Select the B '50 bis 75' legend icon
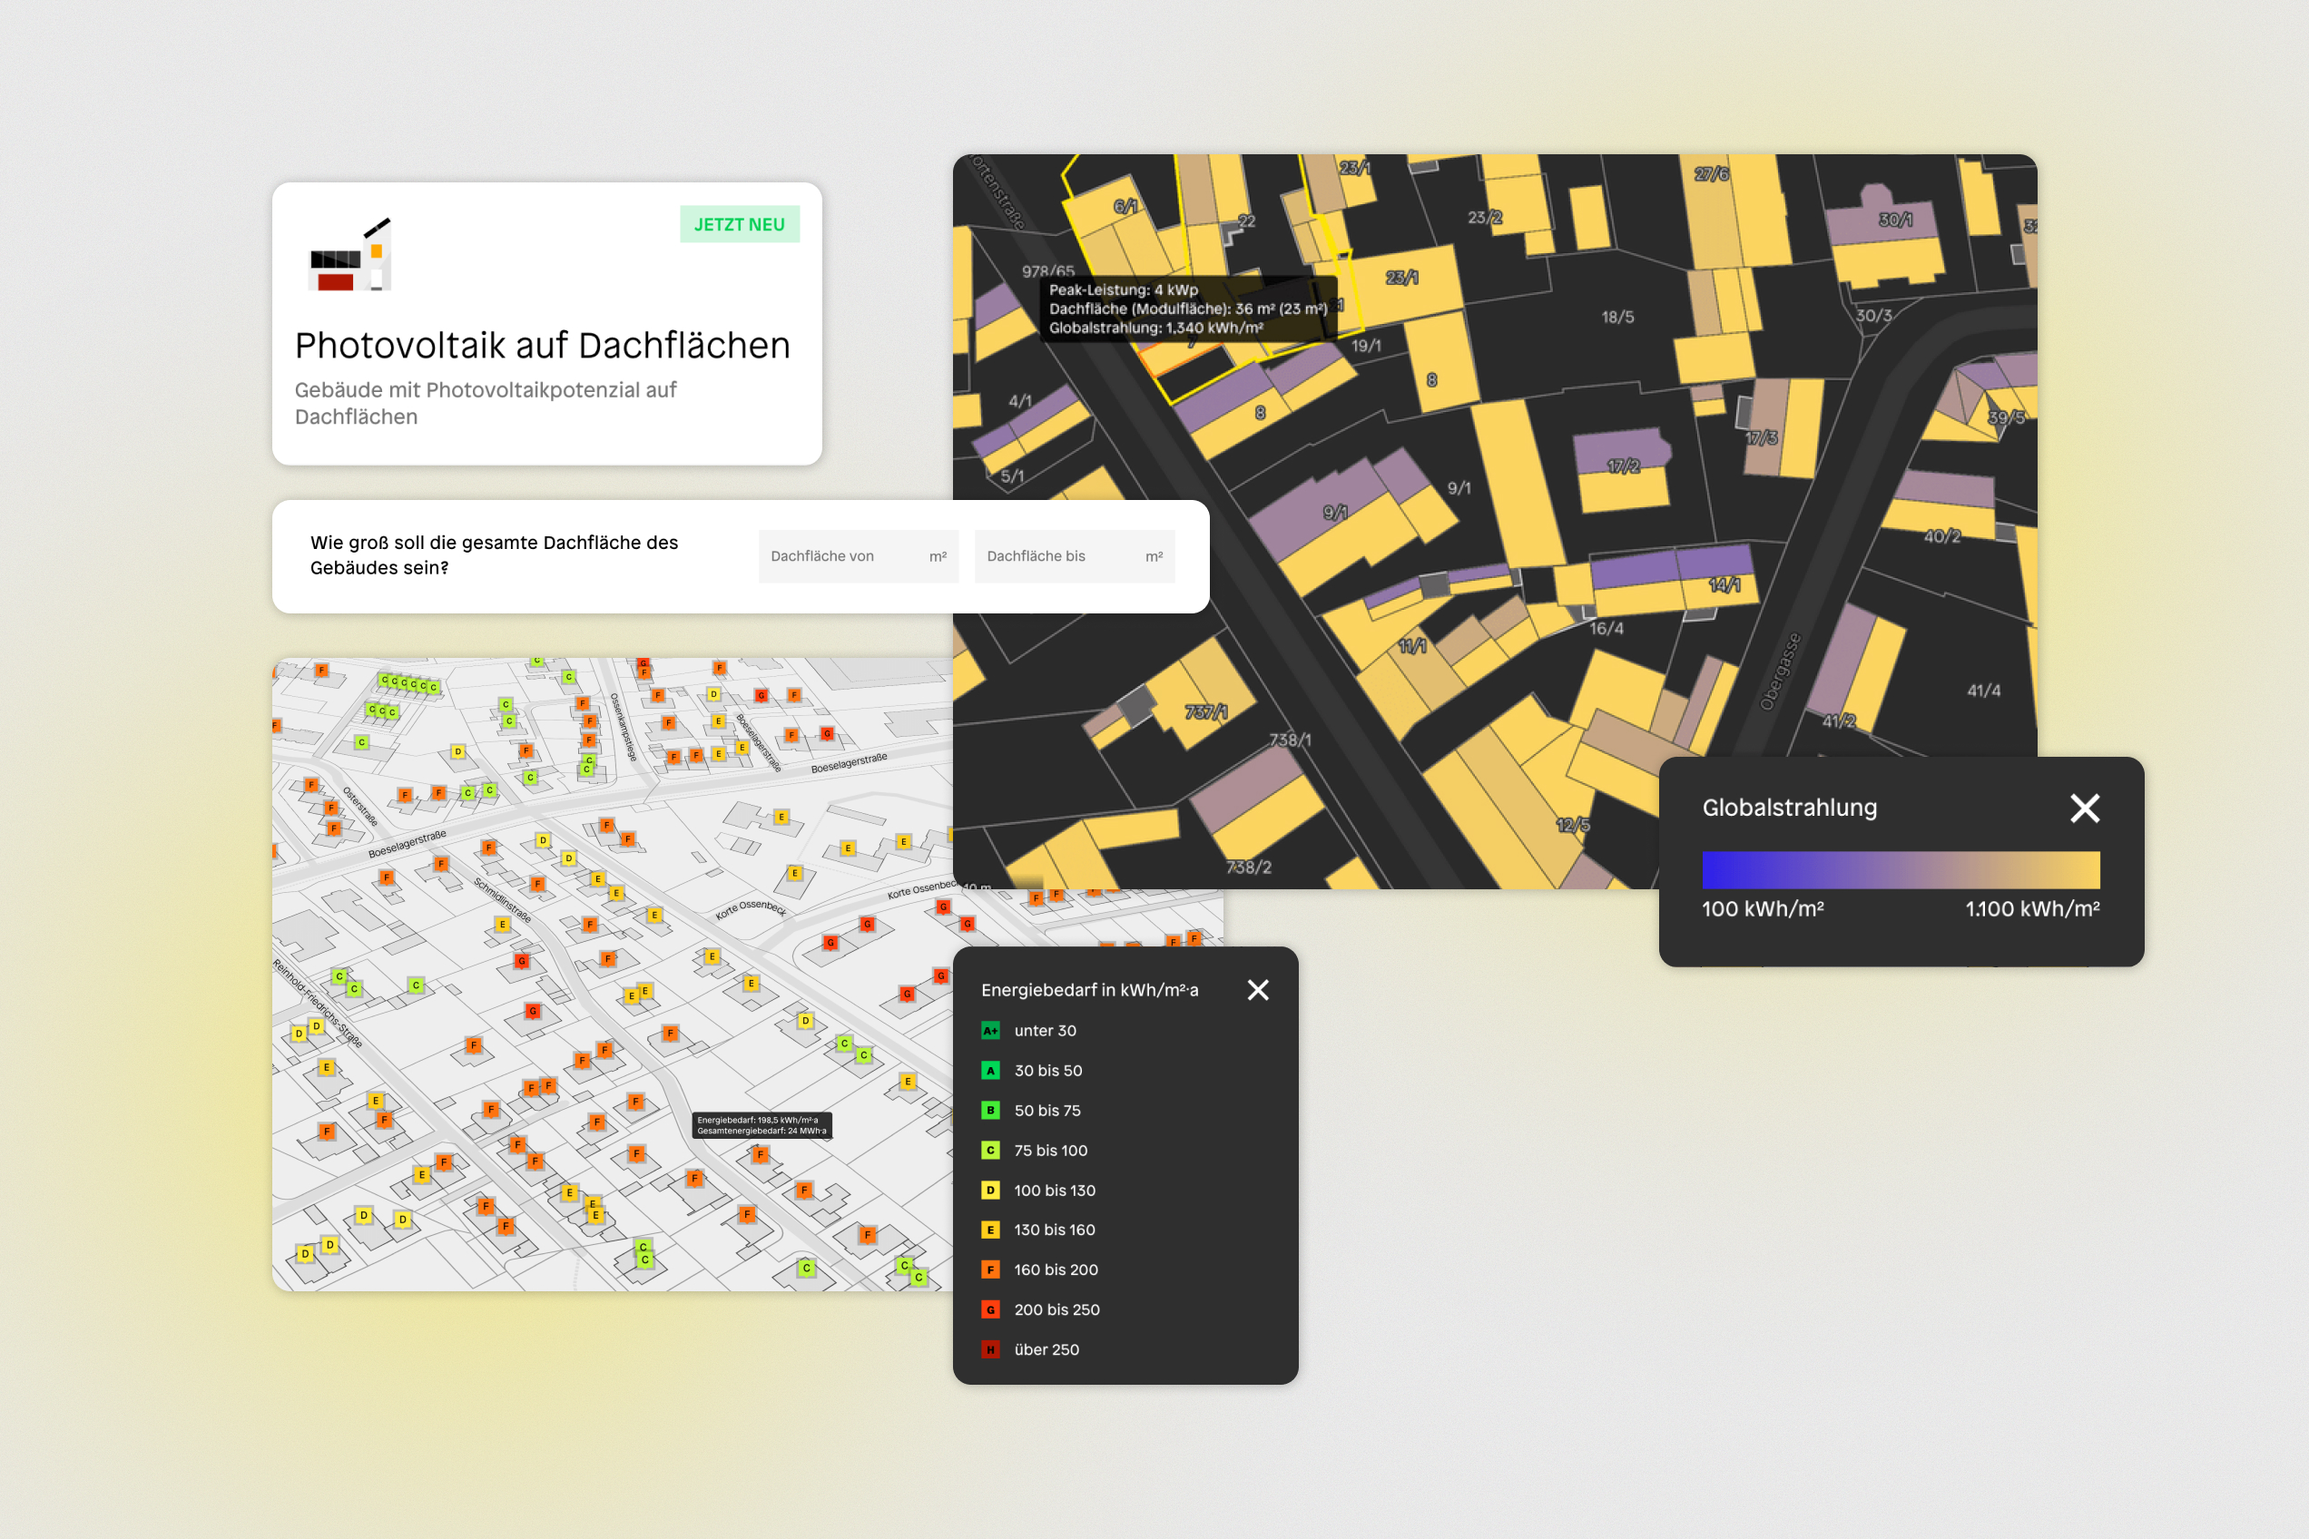The height and width of the screenshot is (1539, 2309). [989, 1110]
